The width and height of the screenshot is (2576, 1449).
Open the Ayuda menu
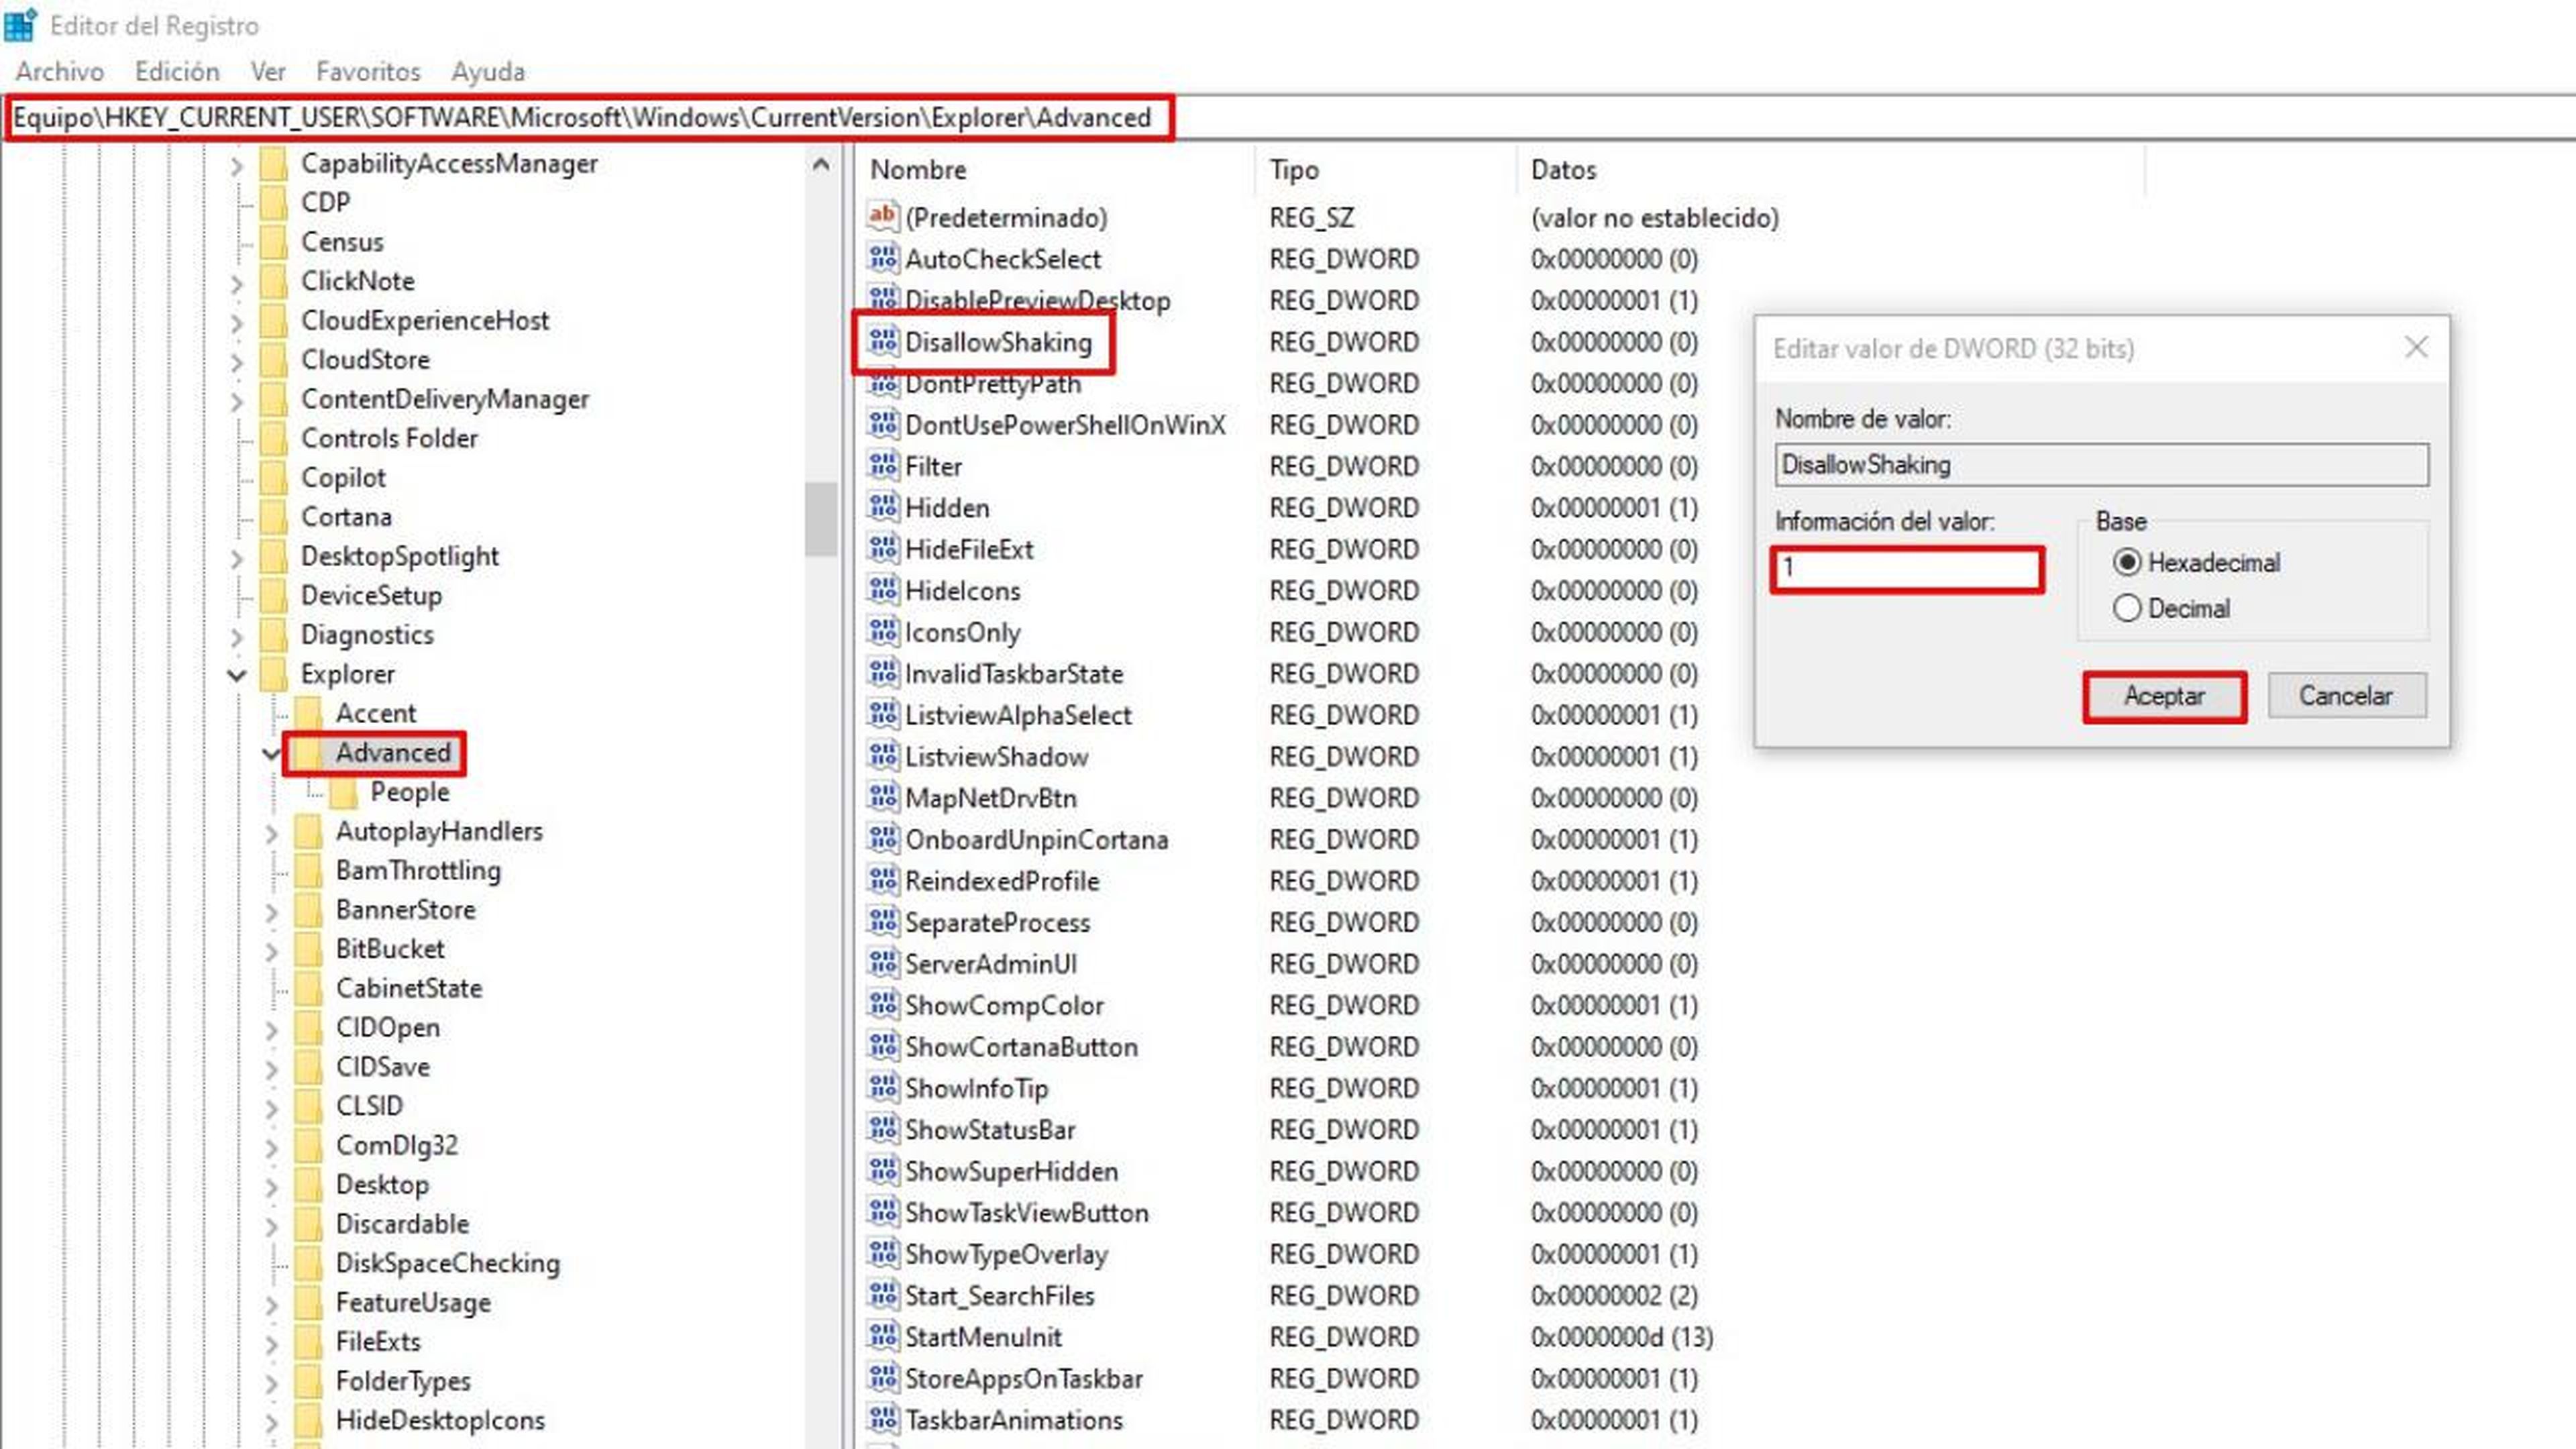[488, 71]
